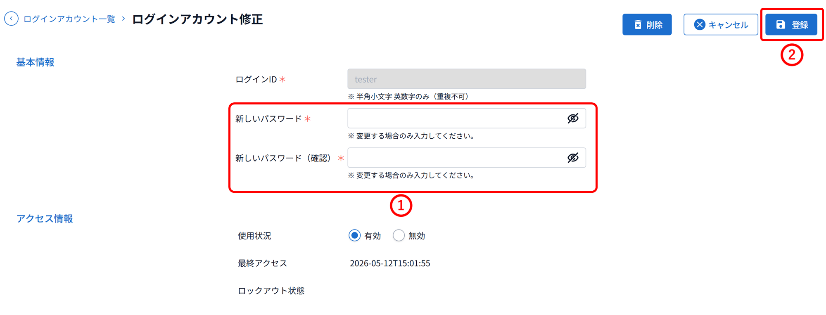Select the 有効 radio button
826x315 pixels.
point(354,235)
